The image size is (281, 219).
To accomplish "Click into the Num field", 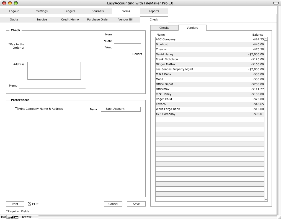I will click(127, 35).
